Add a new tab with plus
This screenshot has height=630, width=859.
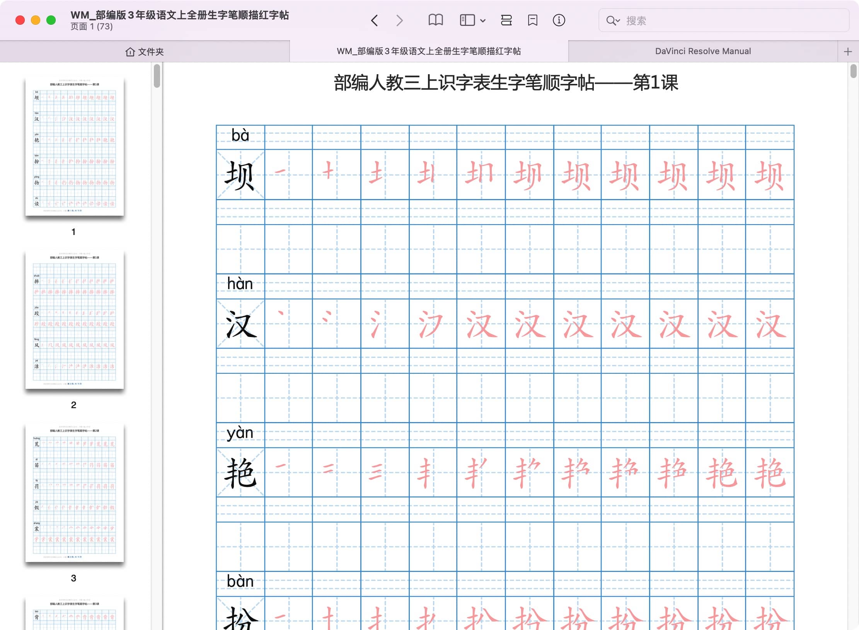point(848,51)
